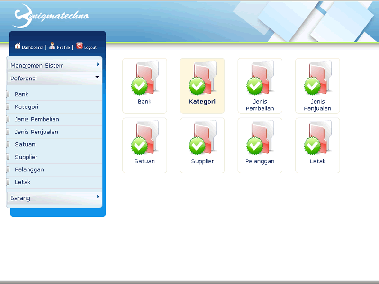The image size is (379, 284).
Task: Open the Kategori folder icon in the grid
Action: (203, 78)
